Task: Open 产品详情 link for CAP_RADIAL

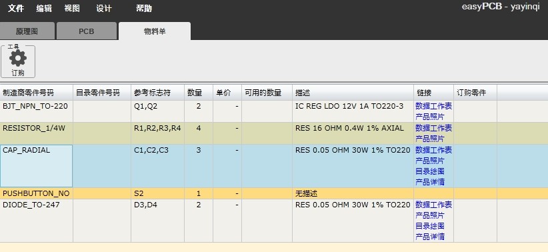Action: point(429,182)
